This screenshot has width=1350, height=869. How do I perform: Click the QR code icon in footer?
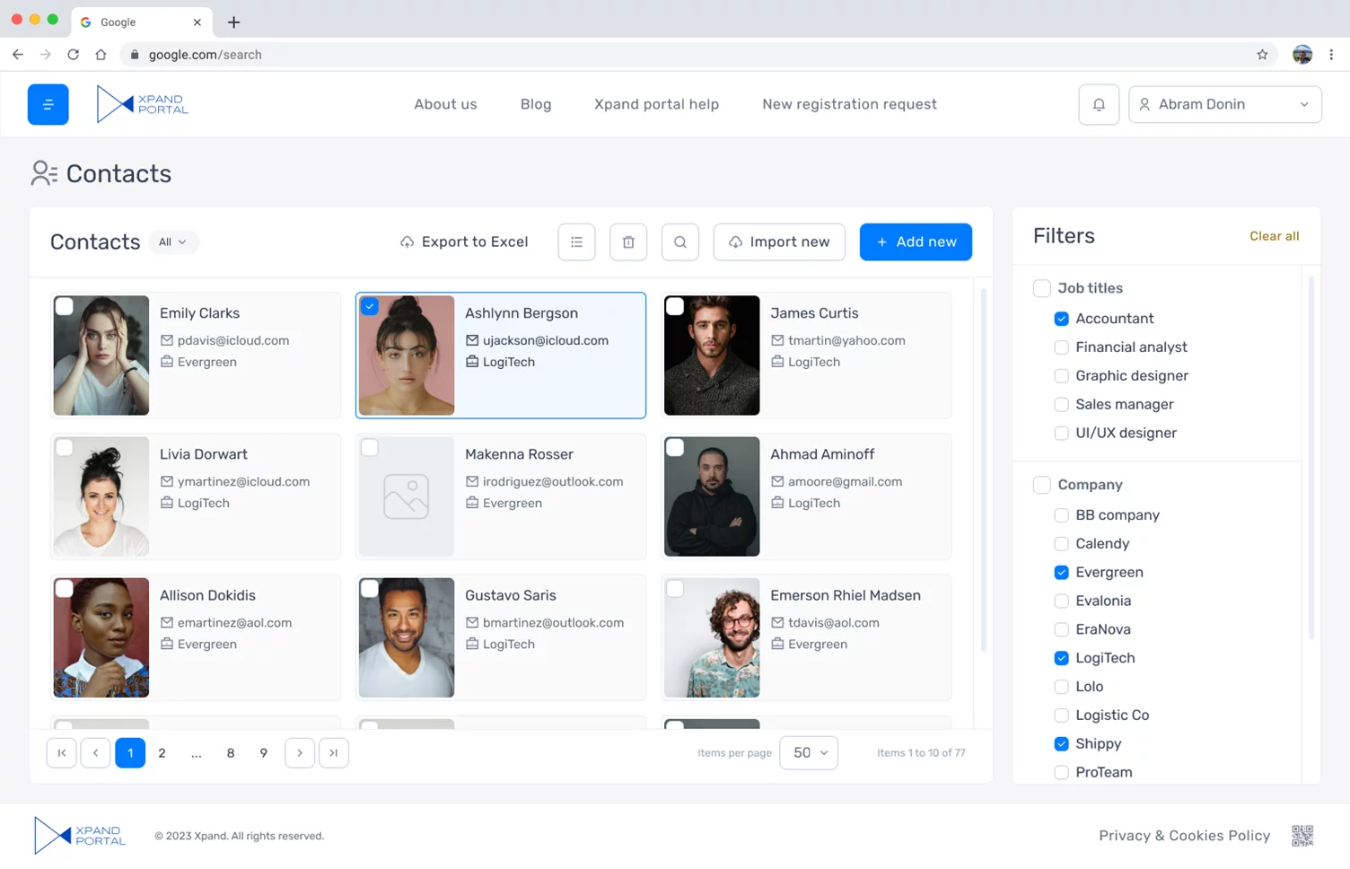coord(1302,836)
